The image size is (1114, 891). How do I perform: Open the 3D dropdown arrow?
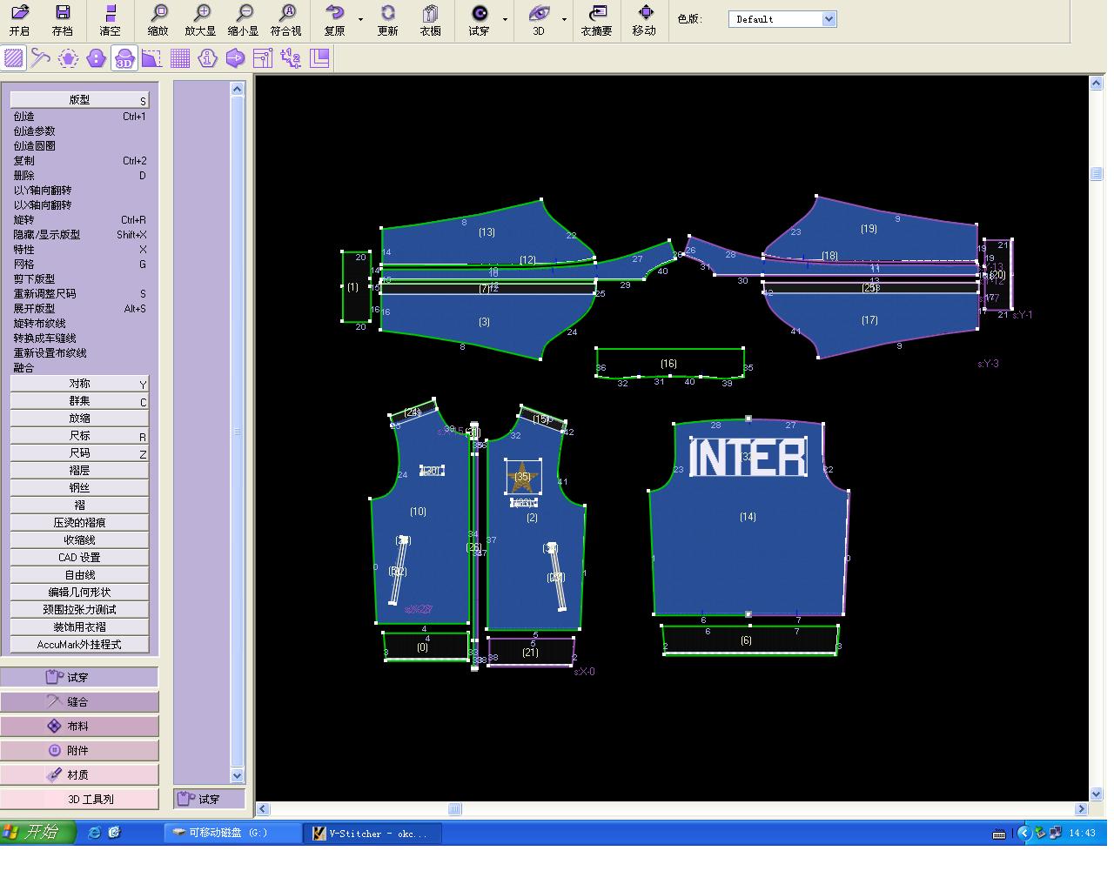pyautogui.click(x=564, y=19)
